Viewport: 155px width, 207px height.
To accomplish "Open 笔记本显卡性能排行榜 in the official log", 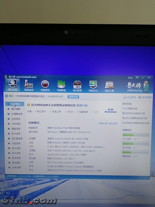I will click(x=133, y=113).
